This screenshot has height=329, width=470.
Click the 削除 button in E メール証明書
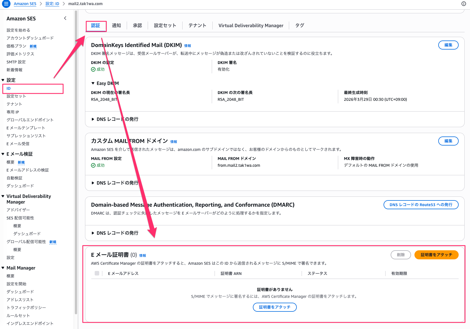(x=401, y=255)
